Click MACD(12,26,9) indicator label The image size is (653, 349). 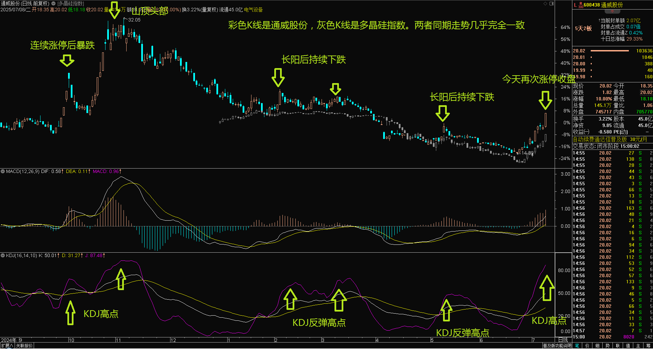22,171
